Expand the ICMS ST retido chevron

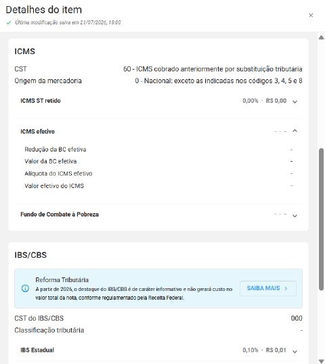pyautogui.click(x=295, y=101)
